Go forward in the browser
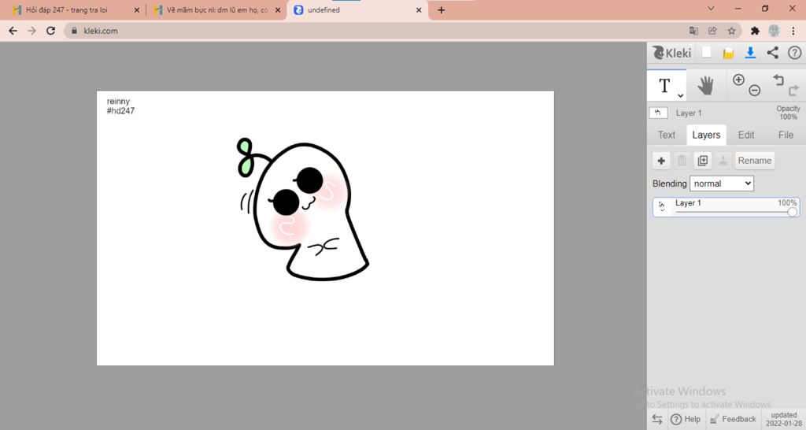806x430 pixels. (31, 31)
